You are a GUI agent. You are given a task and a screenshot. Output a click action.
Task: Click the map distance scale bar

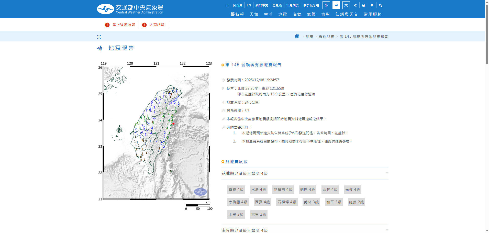[198, 205]
